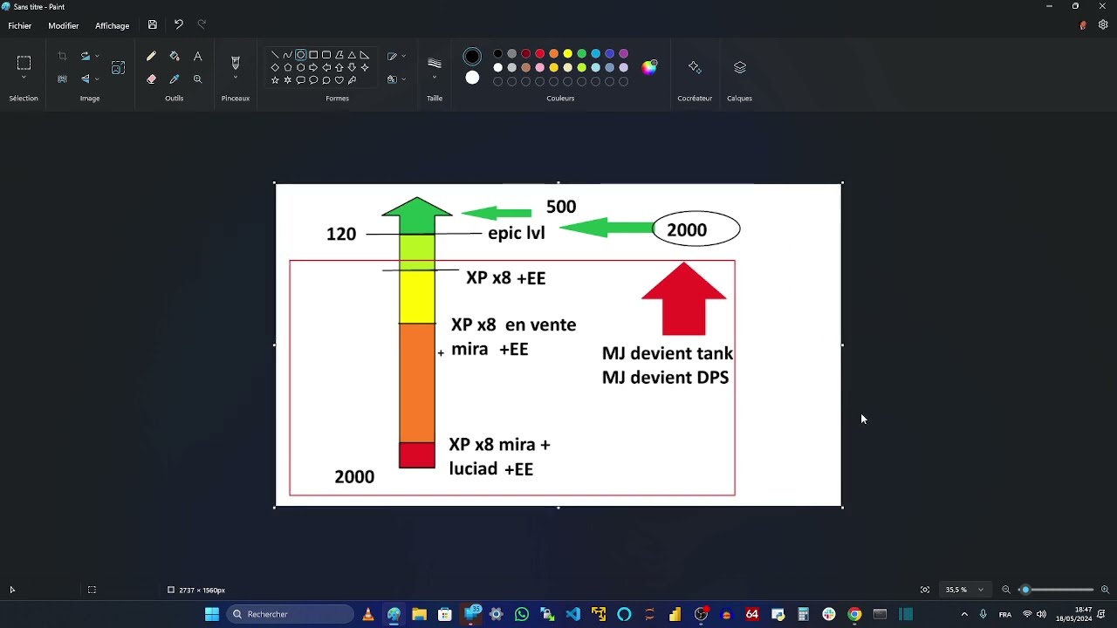The height and width of the screenshot is (628, 1117).
Task: Pick the yellow color swatch
Action: coord(567,54)
